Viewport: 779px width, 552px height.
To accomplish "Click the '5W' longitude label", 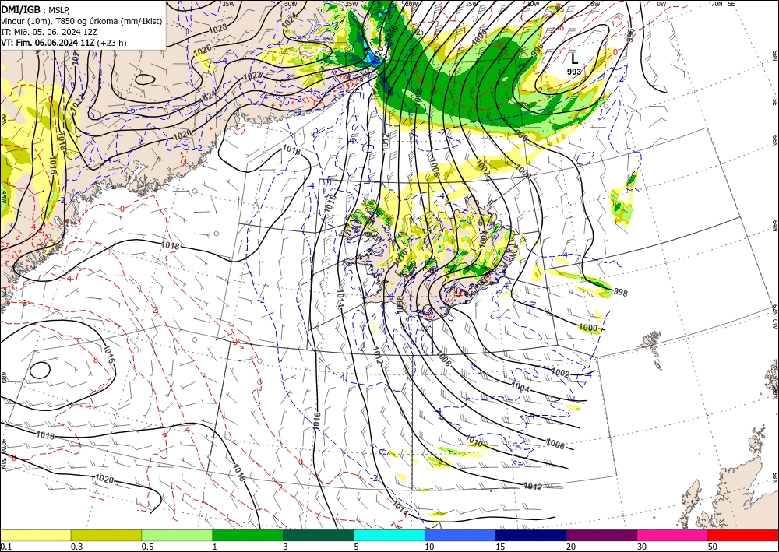I will pos(595,4).
